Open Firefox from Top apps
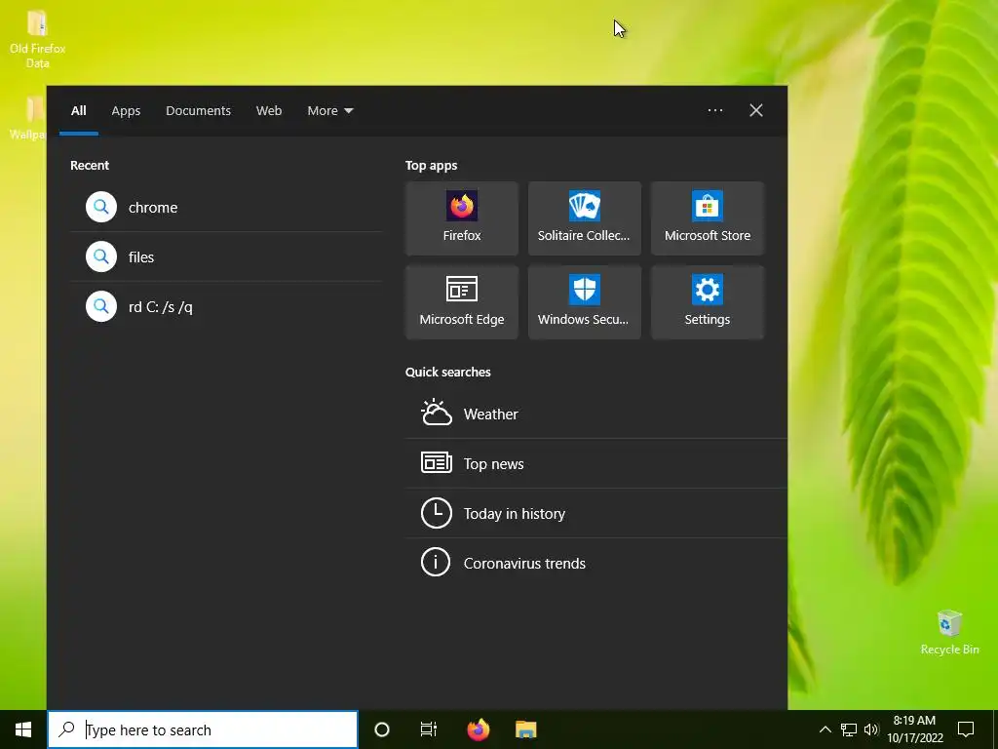This screenshot has height=749, width=998. 461,218
